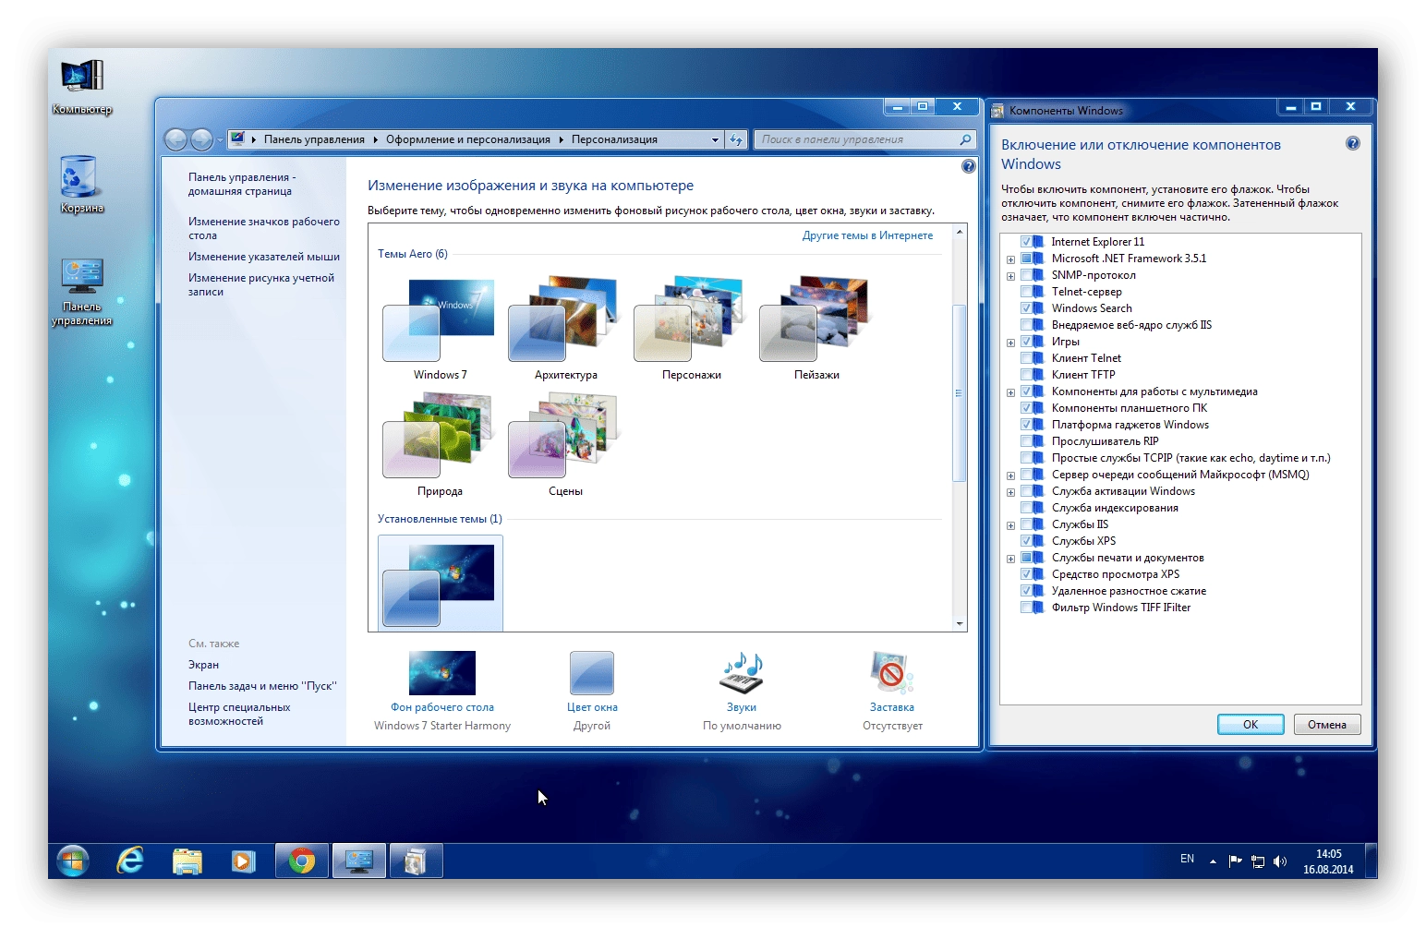Viewport: 1426px width, 927px height.
Task: Click the theme list scrollbar down arrow
Action: 960,624
